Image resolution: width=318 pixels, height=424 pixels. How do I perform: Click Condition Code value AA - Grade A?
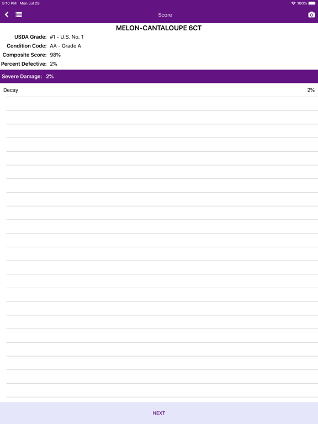(x=66, y=46)
